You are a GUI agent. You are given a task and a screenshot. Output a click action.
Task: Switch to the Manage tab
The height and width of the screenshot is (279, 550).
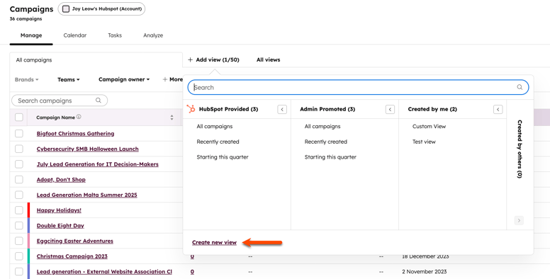[x=31, y=35]
